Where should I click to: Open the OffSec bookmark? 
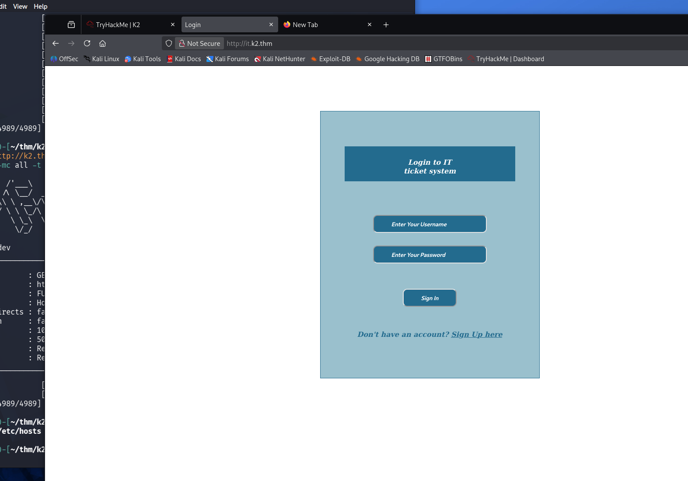(64, 59)
